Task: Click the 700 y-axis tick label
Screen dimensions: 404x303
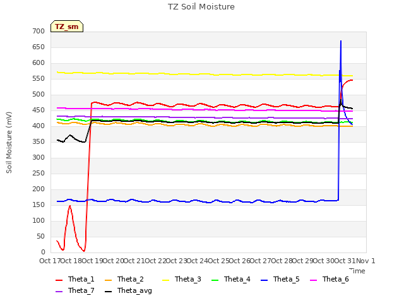Action: (39, 31)
